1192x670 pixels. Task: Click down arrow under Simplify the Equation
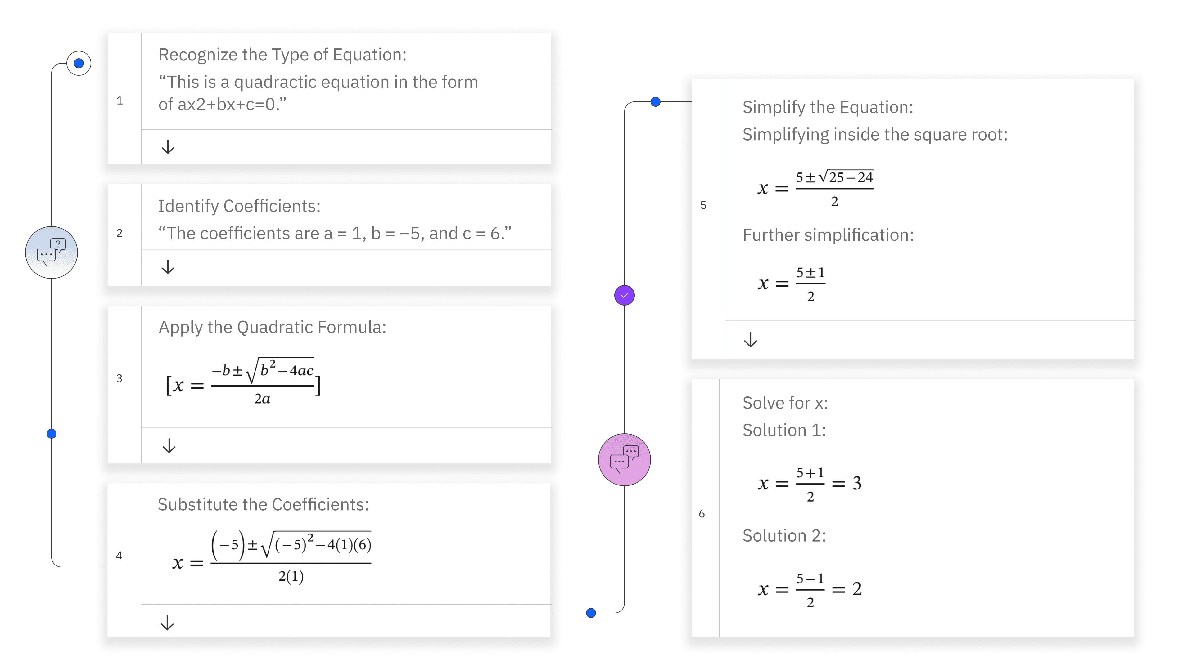click(x=750, y=340)
